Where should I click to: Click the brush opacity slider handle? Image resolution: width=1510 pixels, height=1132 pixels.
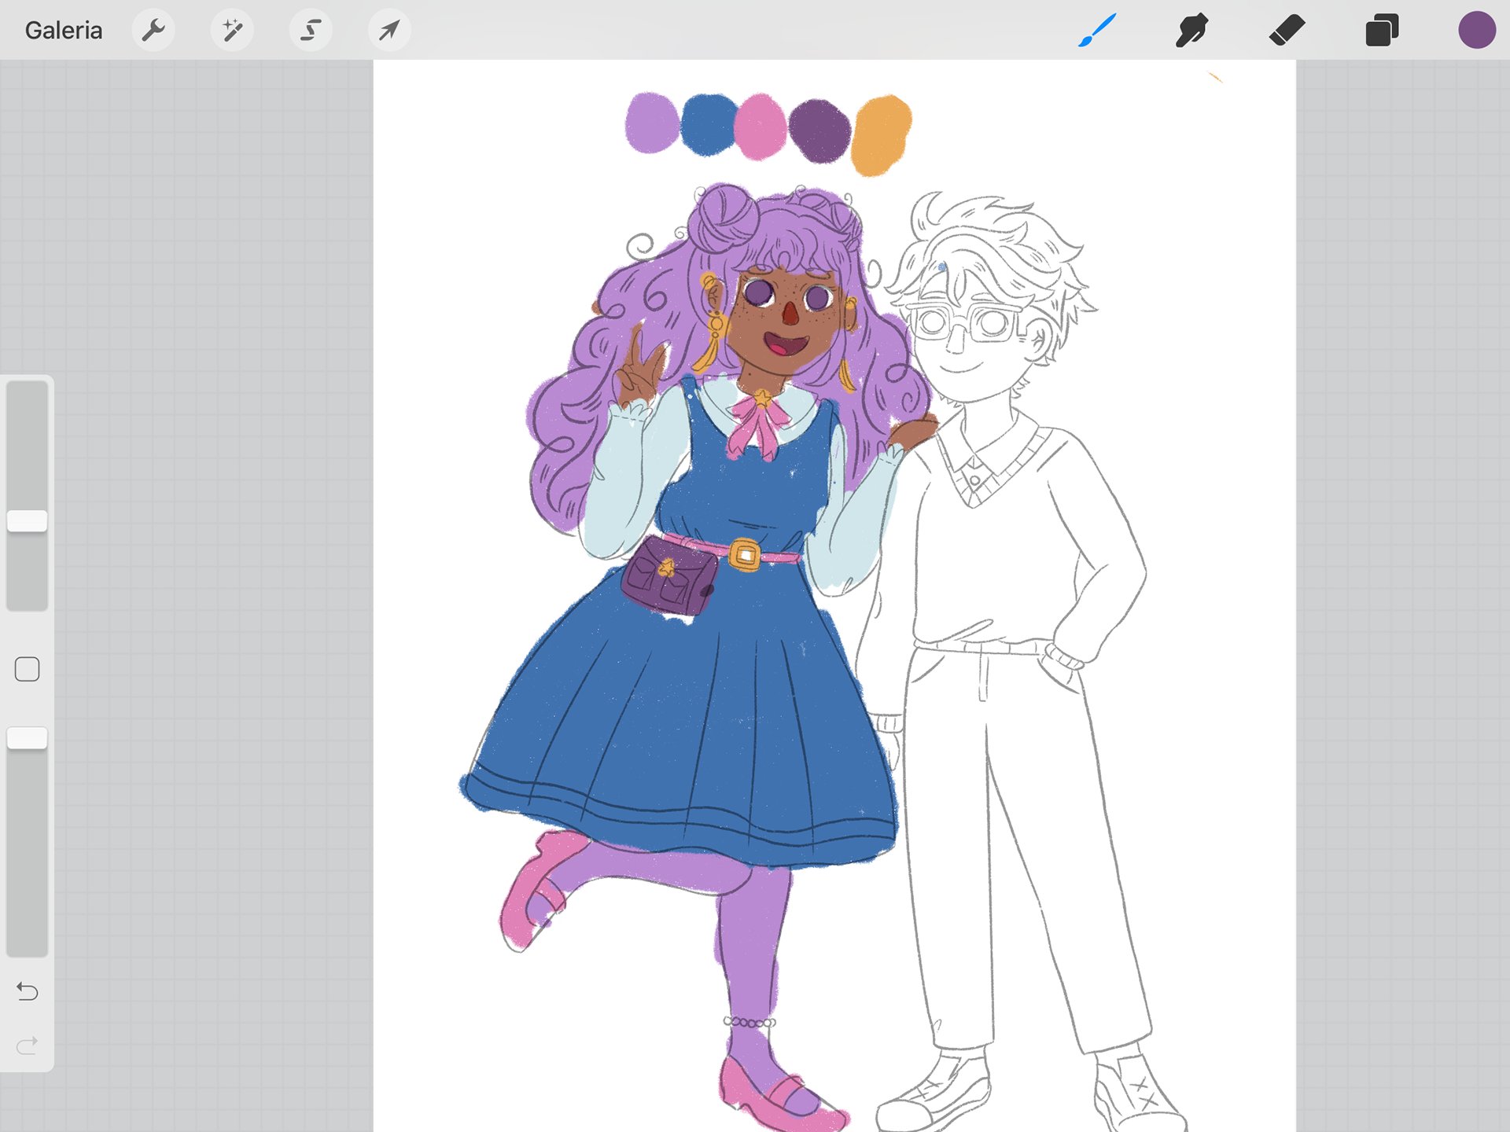point(28,737)
